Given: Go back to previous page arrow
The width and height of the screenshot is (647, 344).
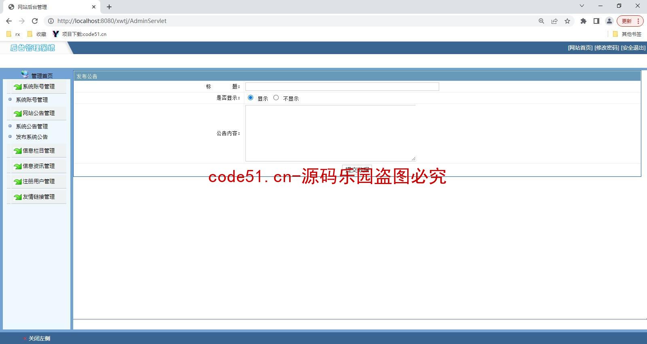Looking at the screenshot, I should coord(9,21).
